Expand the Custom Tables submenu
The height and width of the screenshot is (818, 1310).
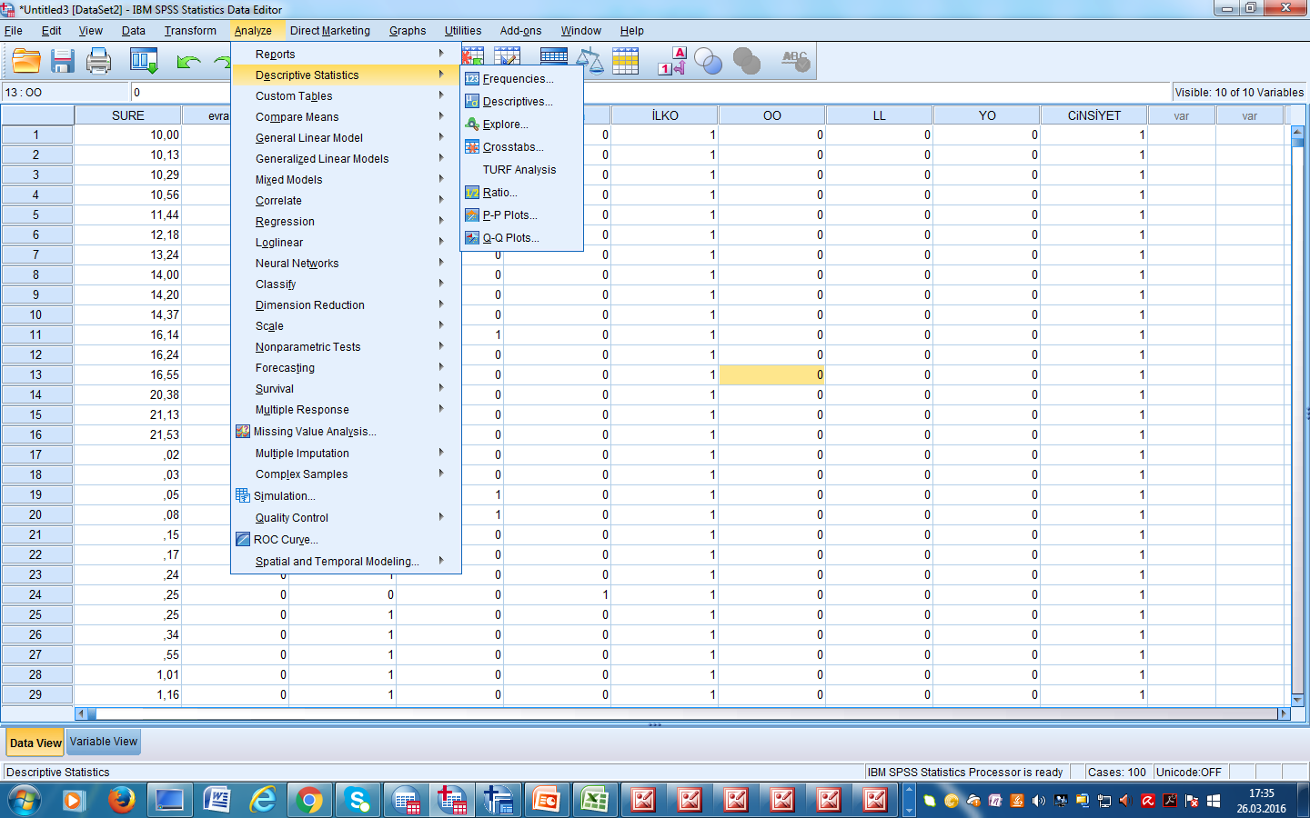(346, 96)
